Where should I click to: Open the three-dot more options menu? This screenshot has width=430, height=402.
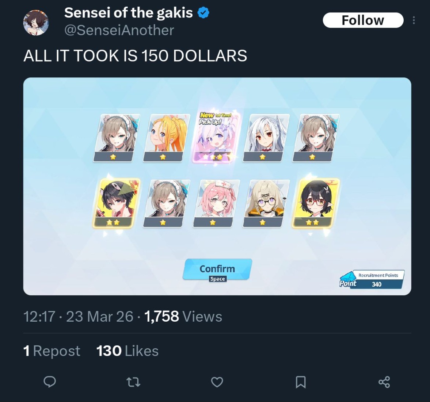pos(414,20)
